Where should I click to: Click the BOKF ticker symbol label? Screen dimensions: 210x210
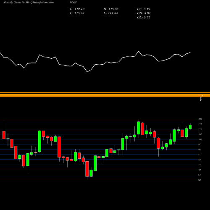73,3
